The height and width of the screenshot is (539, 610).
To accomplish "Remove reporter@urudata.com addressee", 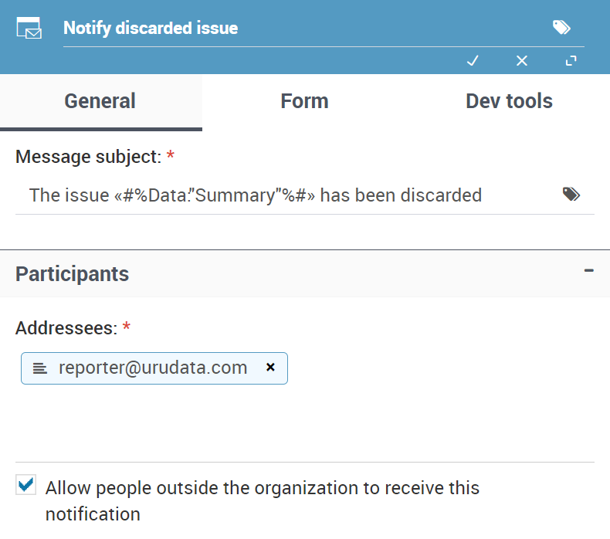I will click(270, 367).
